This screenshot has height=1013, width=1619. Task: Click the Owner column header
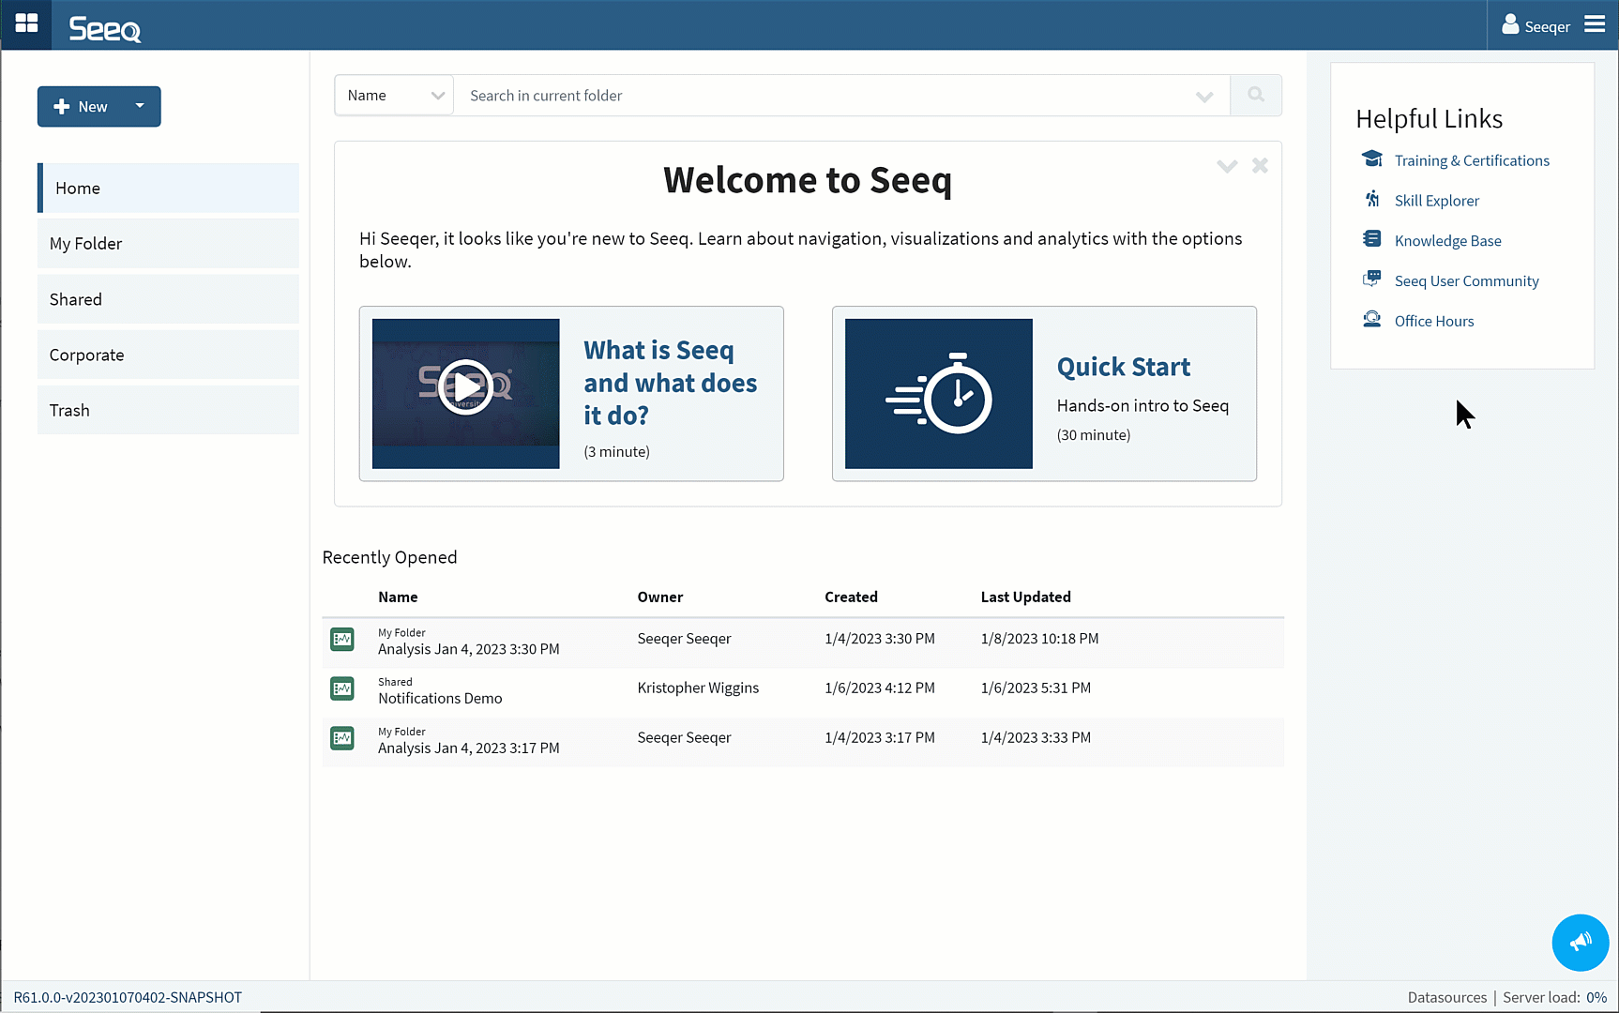tap(659, 597)
